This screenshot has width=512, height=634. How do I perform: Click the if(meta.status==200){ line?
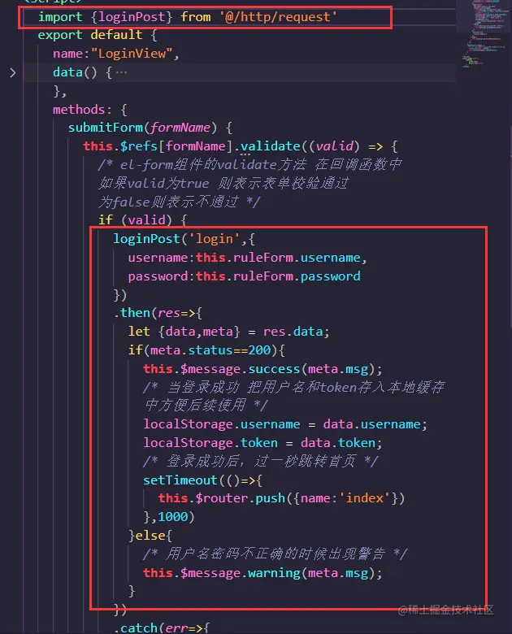206,350
